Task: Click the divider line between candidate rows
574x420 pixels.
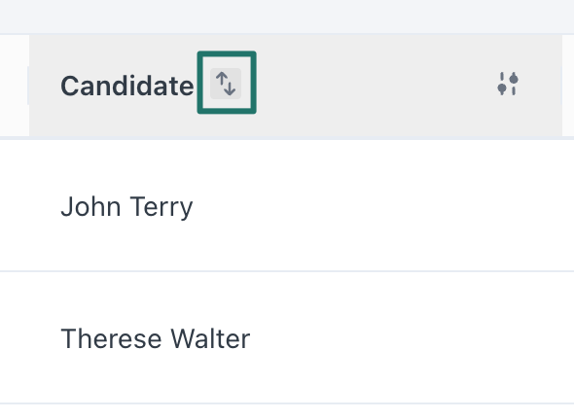Action: [287, 271]
